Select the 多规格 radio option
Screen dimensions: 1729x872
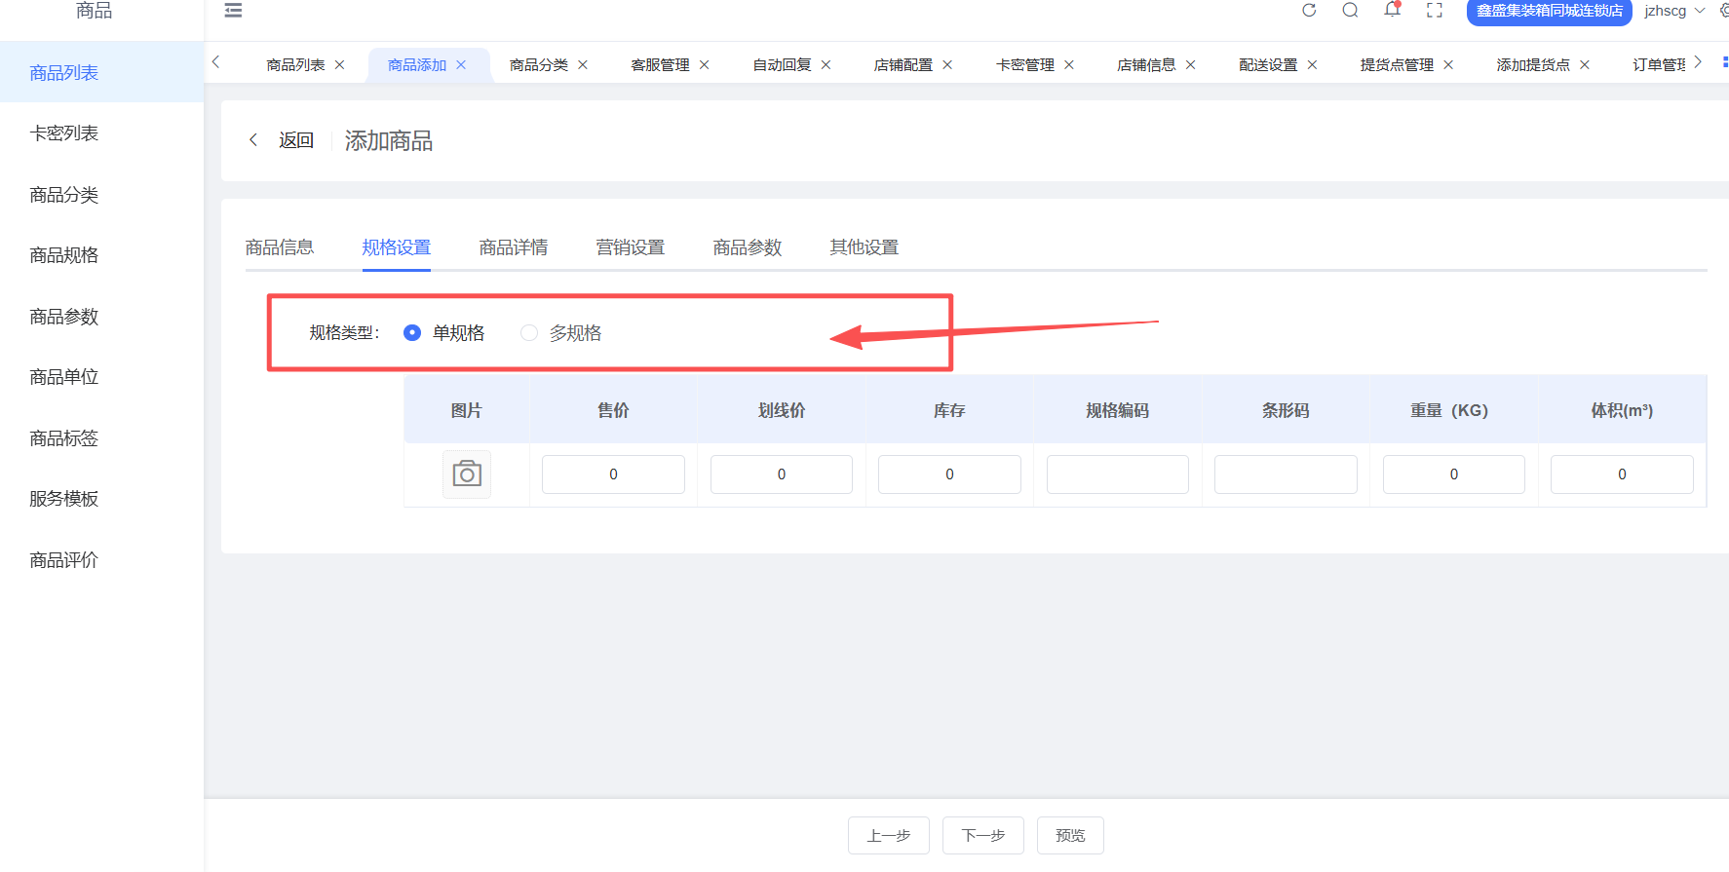tap(529, 333)
